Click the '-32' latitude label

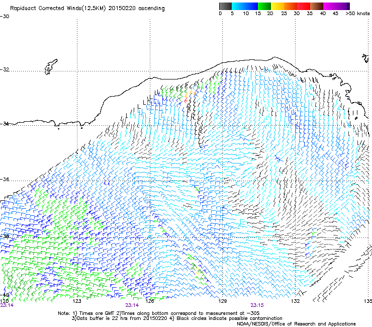click(x=5, y=69)
